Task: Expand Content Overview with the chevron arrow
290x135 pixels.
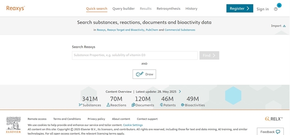Action: tap(180, 92)
